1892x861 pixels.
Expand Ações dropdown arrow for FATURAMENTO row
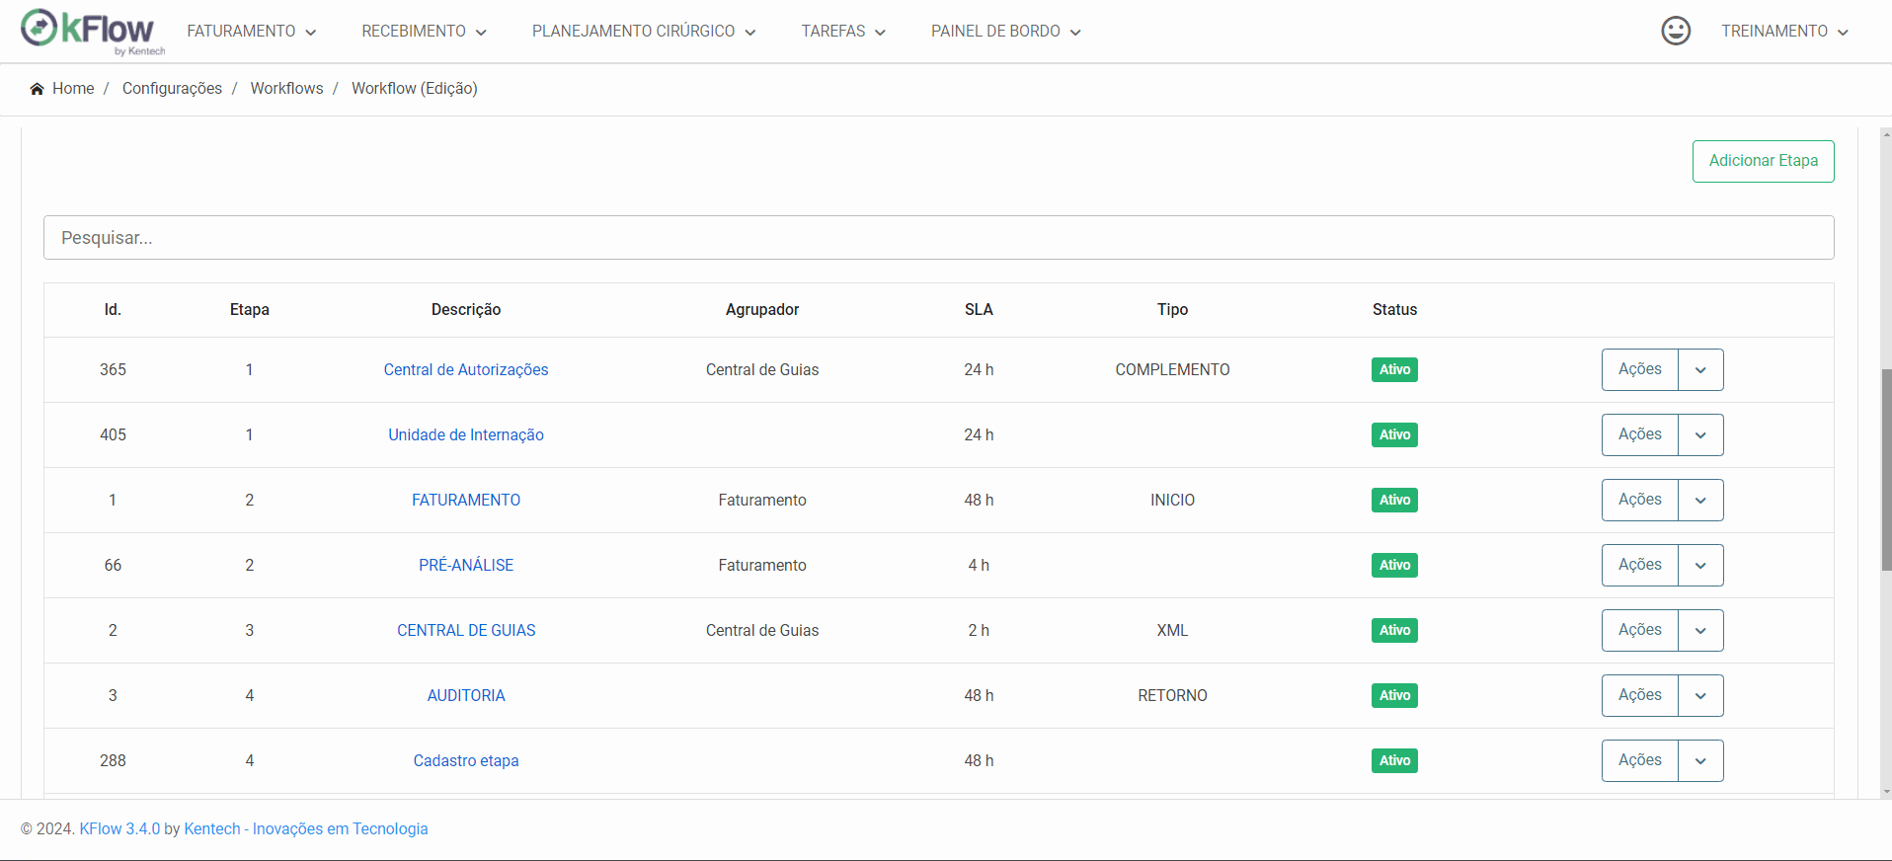coord(1700,500)
